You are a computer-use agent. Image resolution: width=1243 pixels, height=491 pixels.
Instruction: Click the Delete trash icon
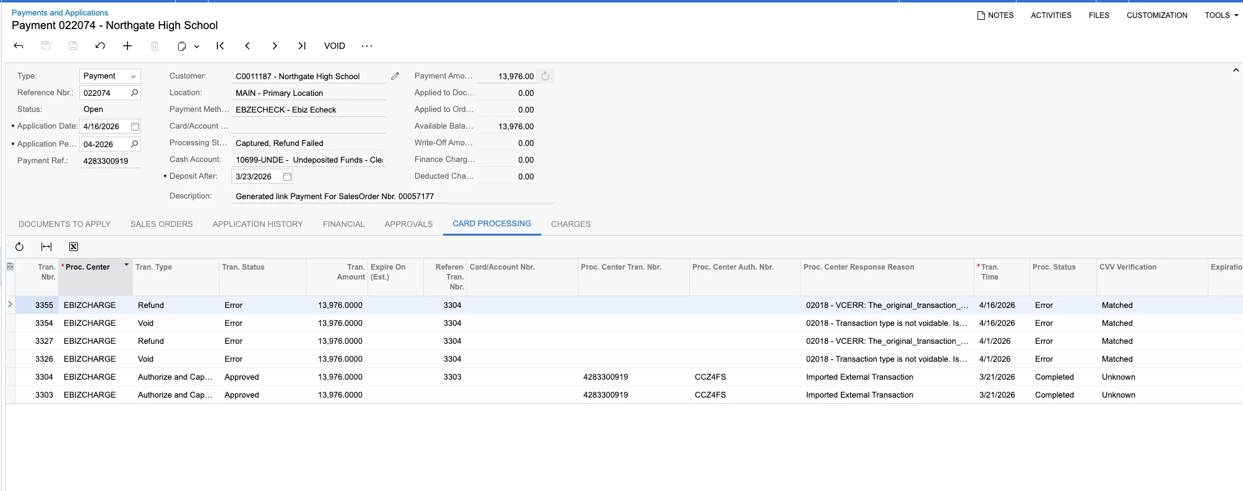[x=155, y=46]
